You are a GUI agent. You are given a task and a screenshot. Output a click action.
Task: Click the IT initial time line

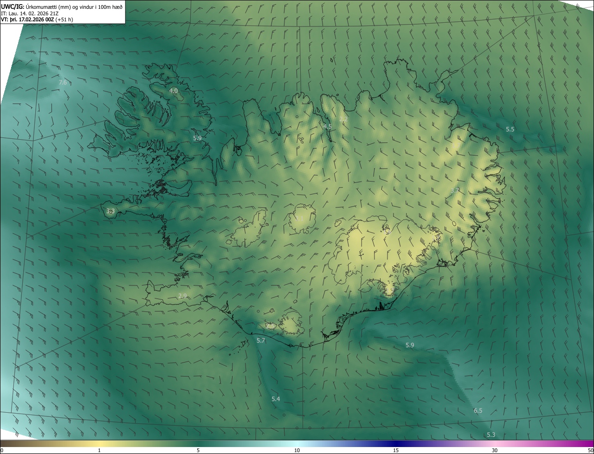click(x=31, y=13)
